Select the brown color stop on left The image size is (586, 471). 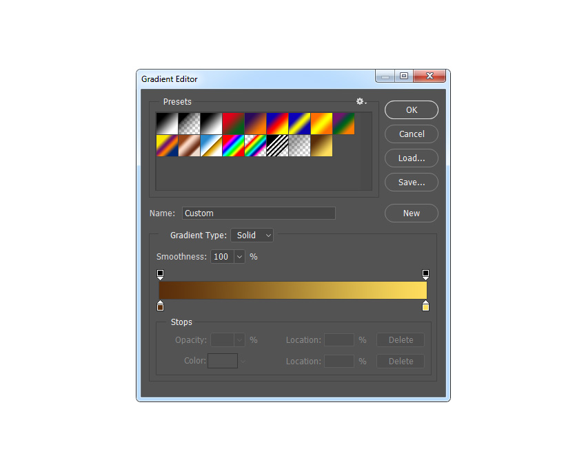(161, 306)
